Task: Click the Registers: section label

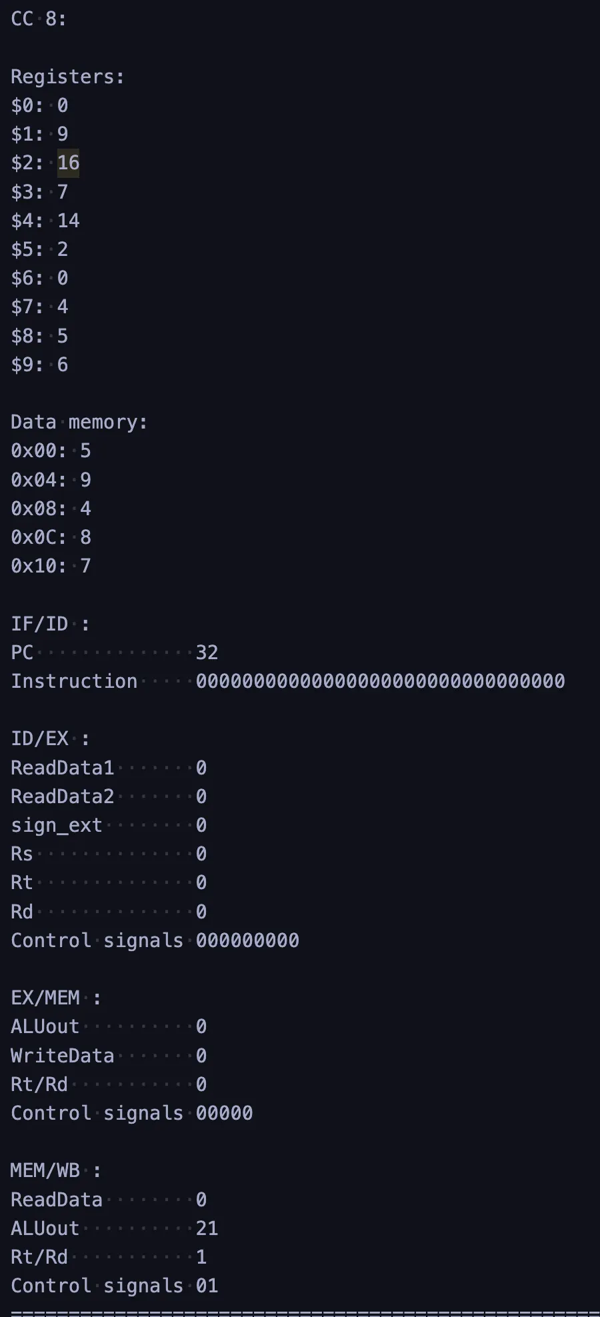Action: [68, 77]
